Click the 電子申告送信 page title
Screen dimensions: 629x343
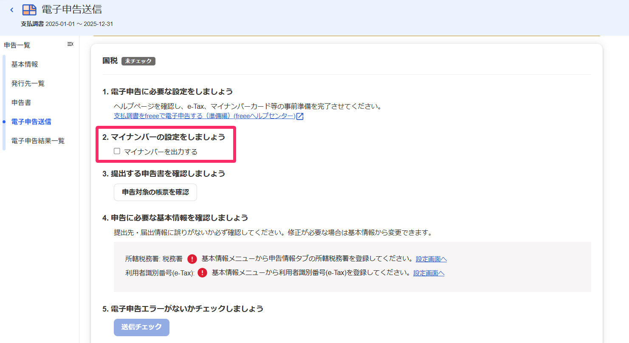72,10
